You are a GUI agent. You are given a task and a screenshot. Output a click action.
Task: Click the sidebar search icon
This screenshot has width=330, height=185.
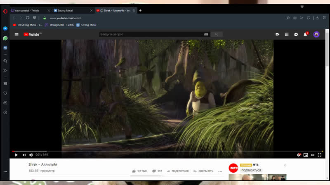click(5, 61)
